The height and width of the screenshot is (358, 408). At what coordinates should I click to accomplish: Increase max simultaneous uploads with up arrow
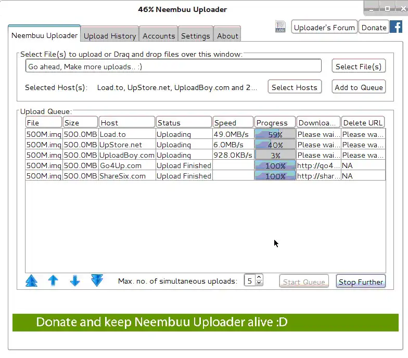pos(259,278)
